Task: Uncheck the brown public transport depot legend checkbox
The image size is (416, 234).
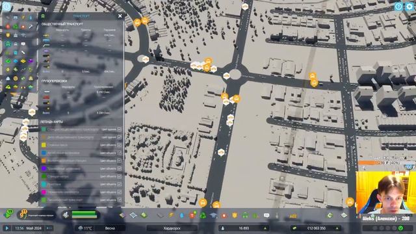Action: pos(120,137)
